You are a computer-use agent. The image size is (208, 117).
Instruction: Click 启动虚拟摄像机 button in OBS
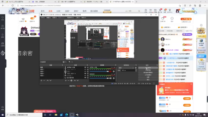(148, 73)
